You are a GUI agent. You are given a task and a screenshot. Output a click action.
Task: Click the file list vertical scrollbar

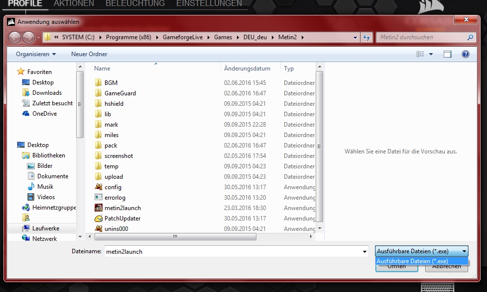320,146
